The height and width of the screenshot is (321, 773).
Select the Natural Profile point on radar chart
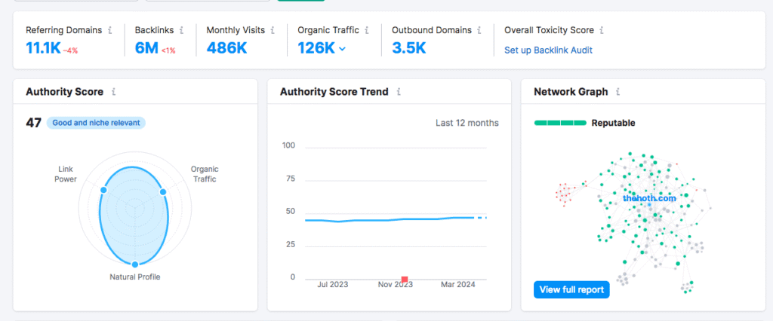point(135,264)
